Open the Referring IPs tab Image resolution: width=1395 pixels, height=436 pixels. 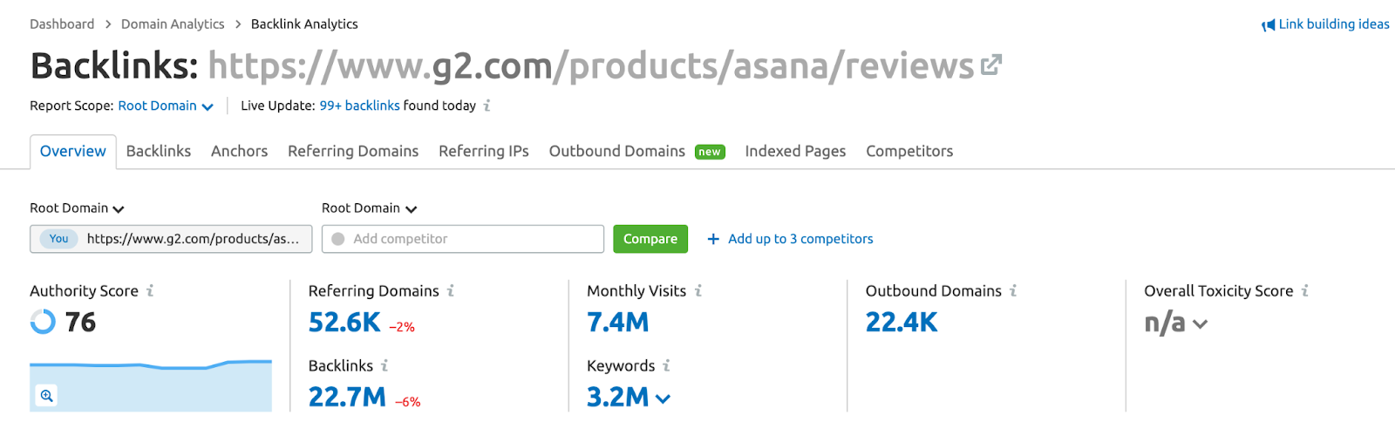coord(484,152)
